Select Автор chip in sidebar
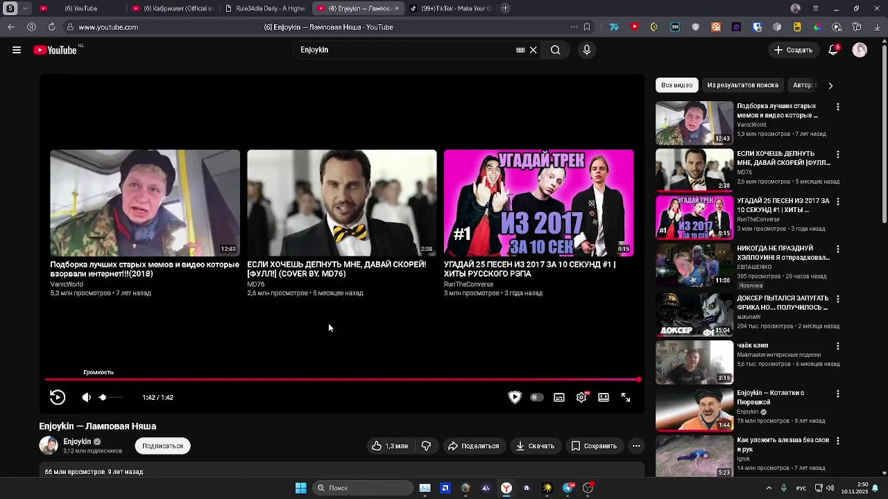Image resolution: width=888 pixels, height=499 pixels. 803,85
